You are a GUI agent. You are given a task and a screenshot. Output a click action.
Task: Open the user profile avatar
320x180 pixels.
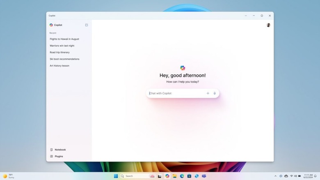(268, 25)
